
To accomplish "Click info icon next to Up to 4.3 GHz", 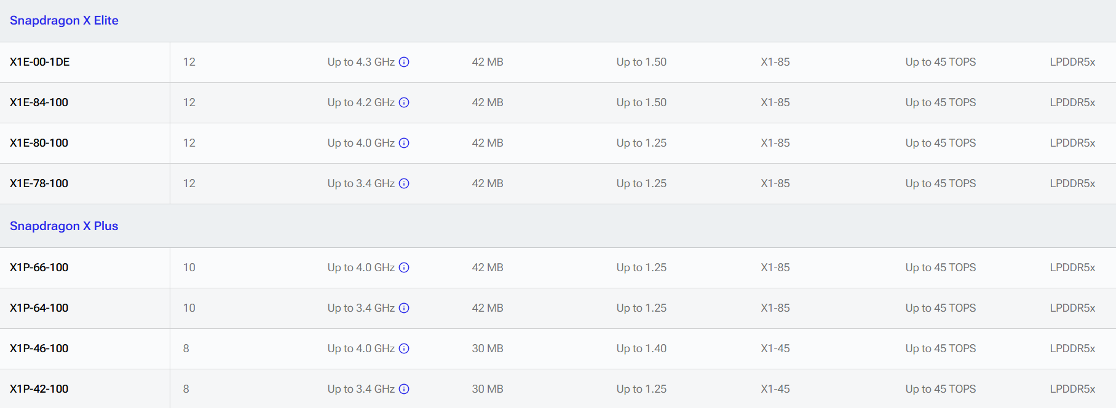I will (404, 62).
